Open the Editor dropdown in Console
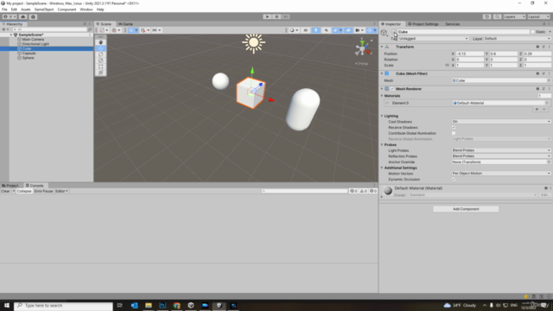The image size is (553, 311). (61, 191)
